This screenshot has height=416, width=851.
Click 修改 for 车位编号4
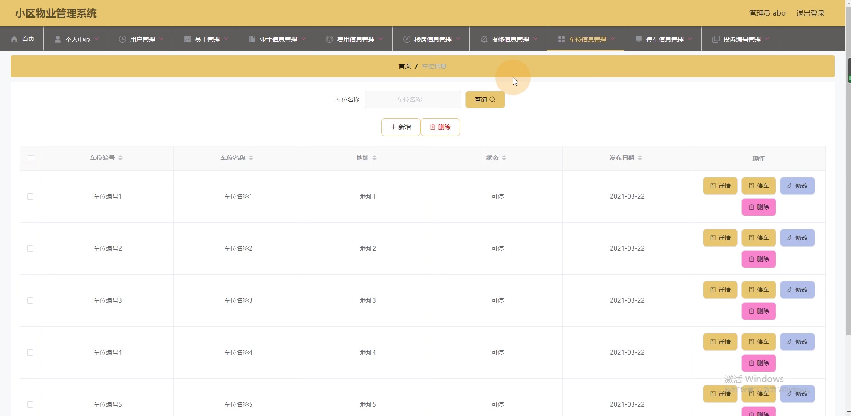click(x=797, y=342)
